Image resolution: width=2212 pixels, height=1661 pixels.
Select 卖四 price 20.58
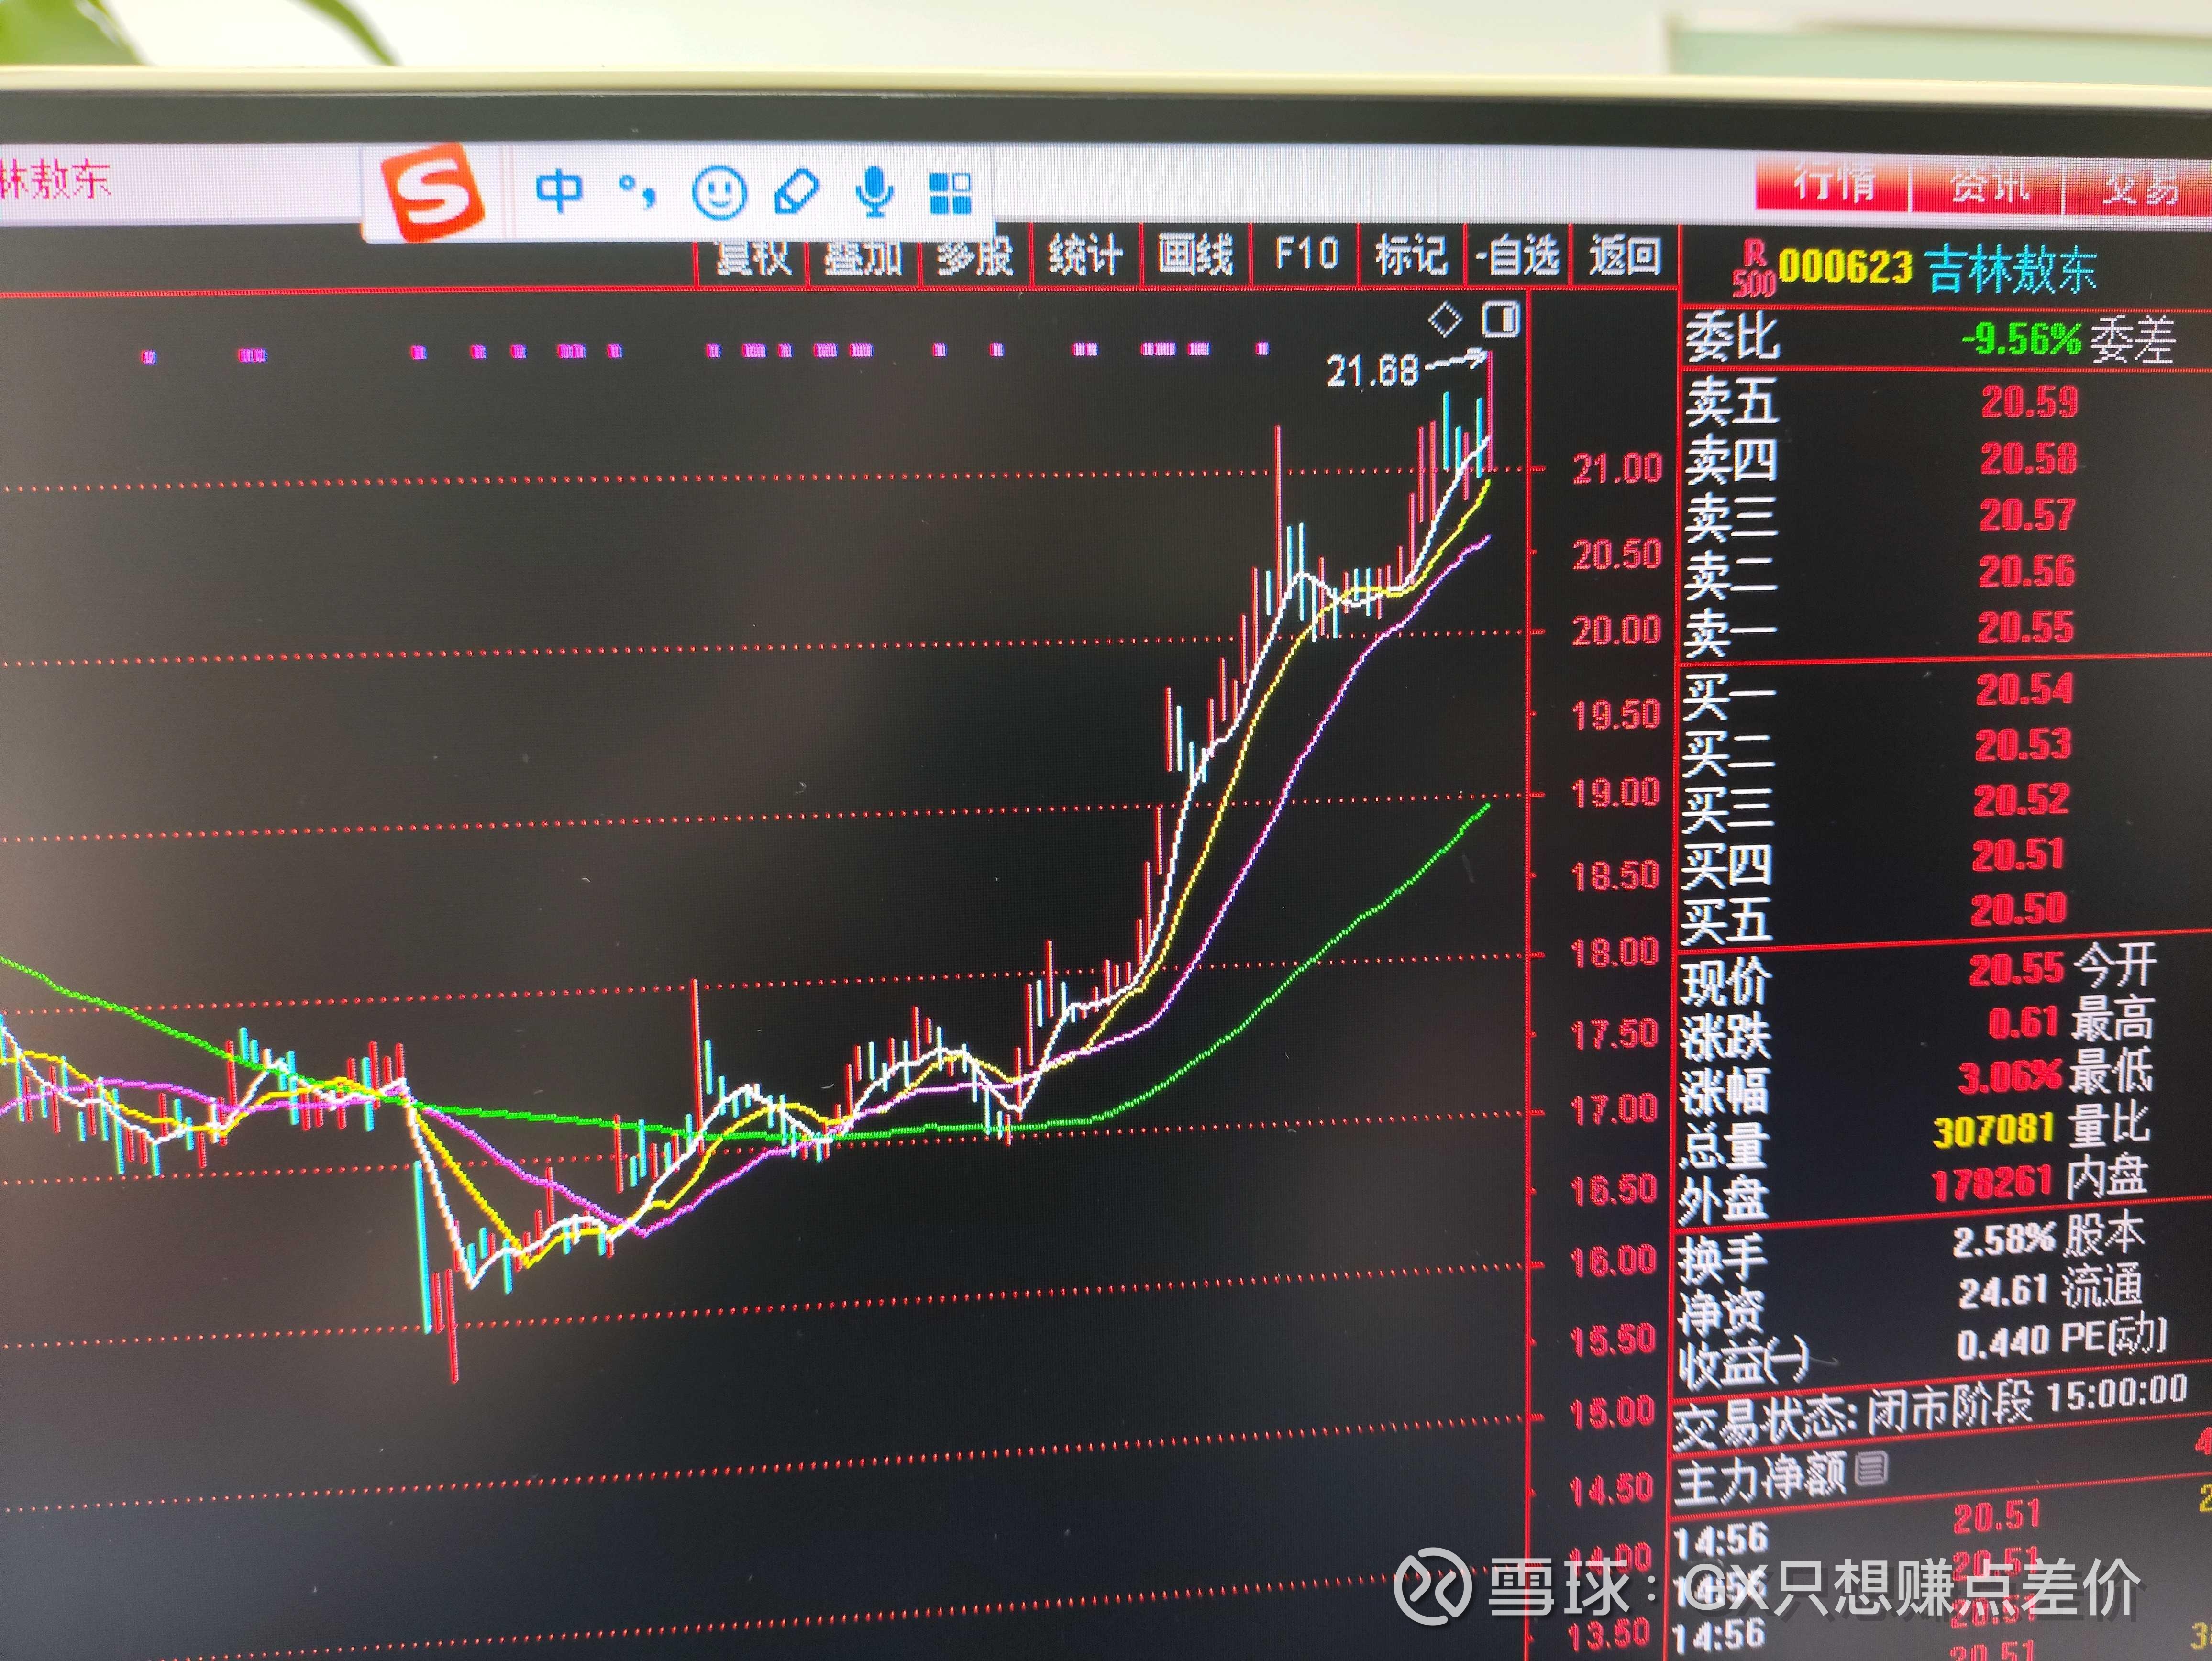click(2029, 459)
